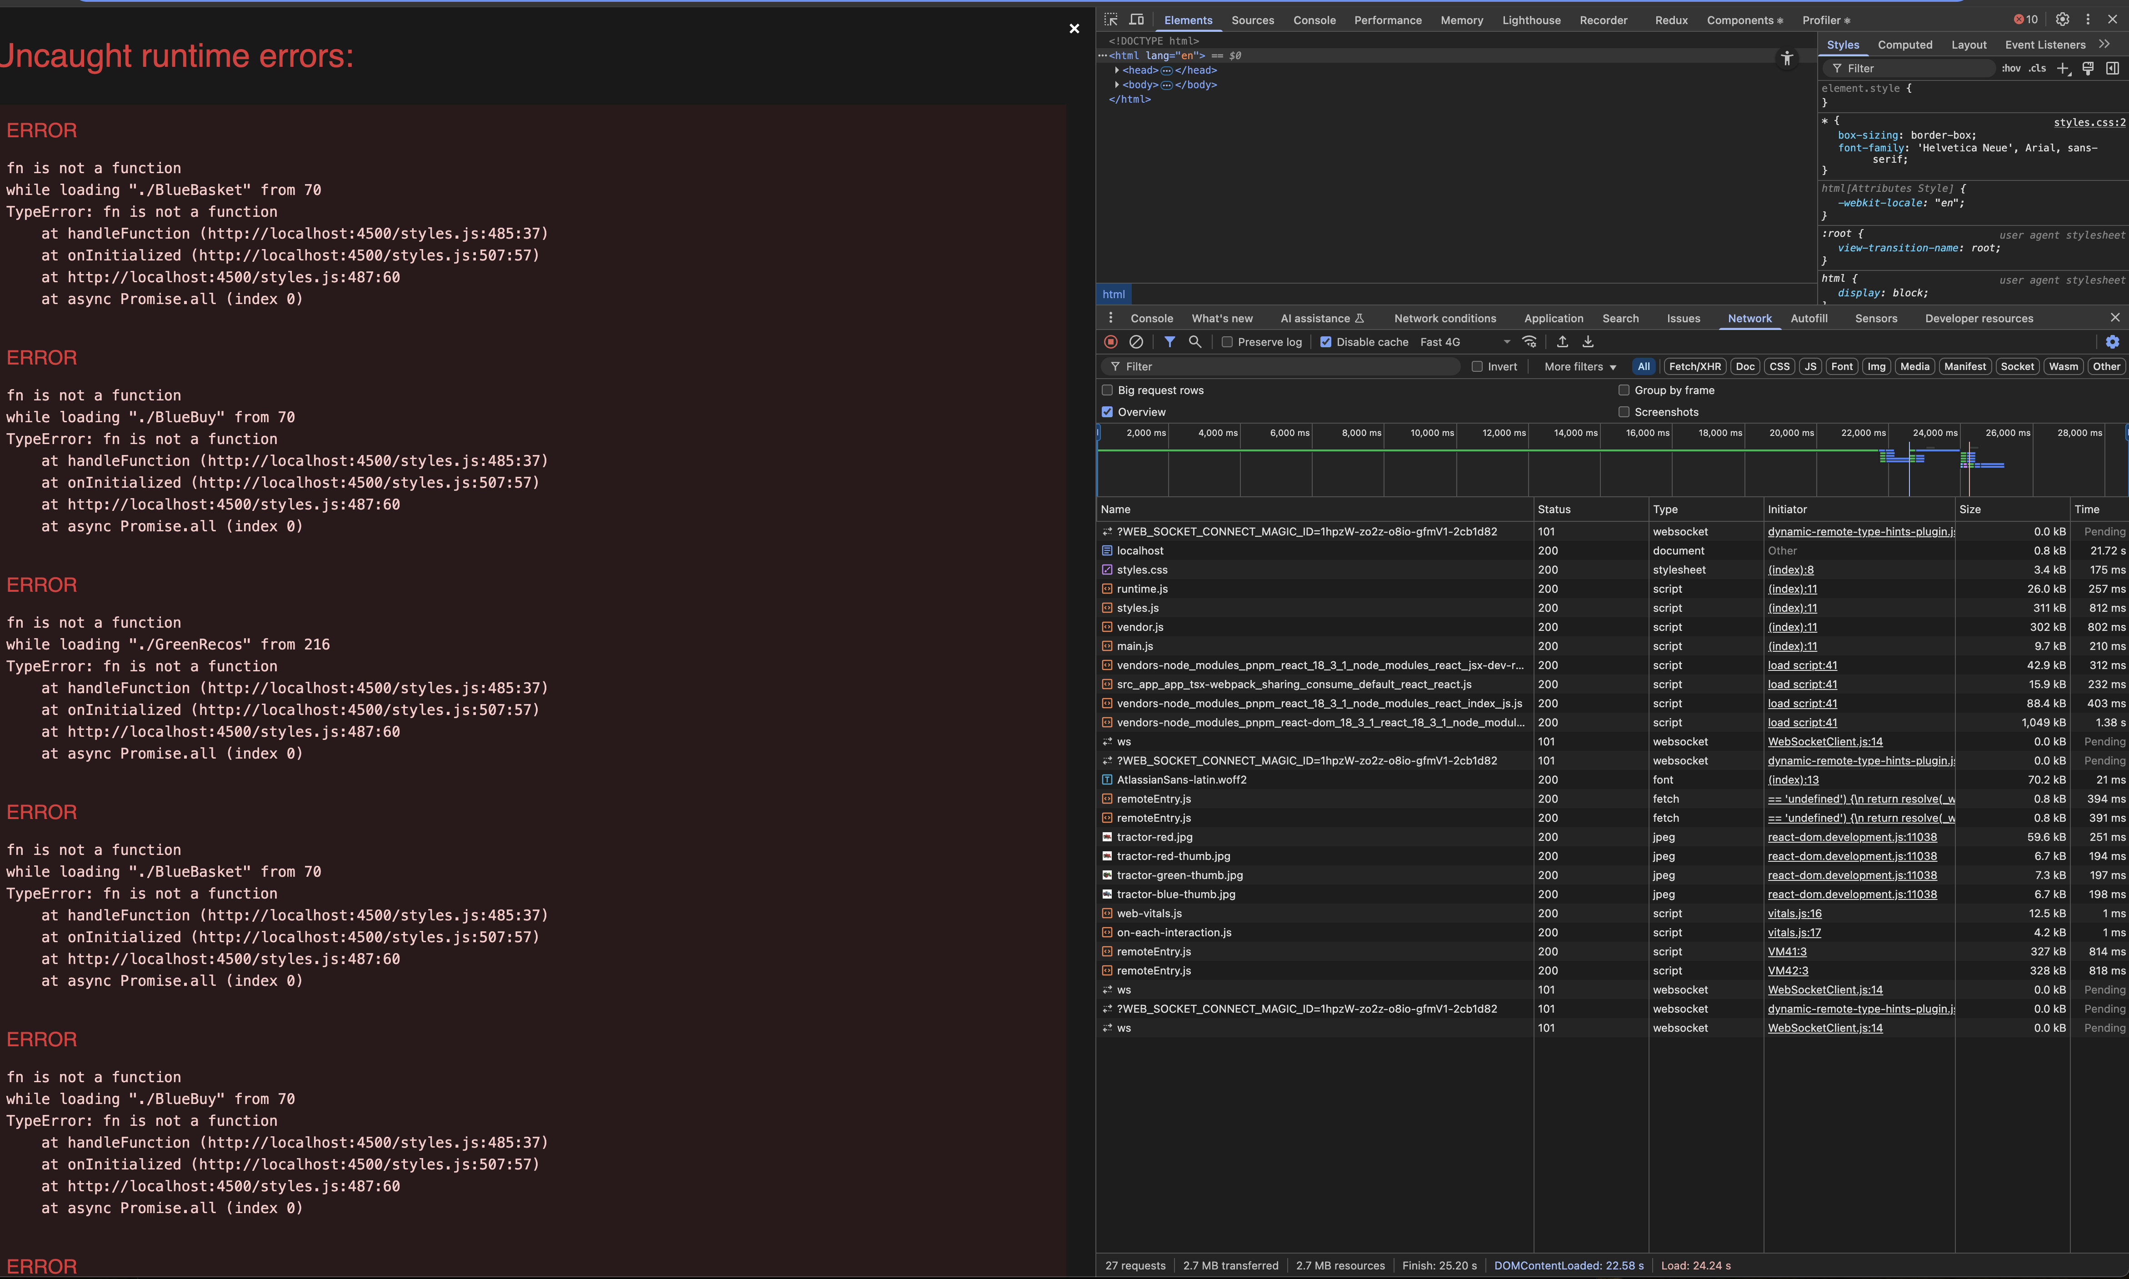Enable Big request rows checkbox
Image resolution: width=2129 pixels, height=1279 pixels.
[1108, 390]
